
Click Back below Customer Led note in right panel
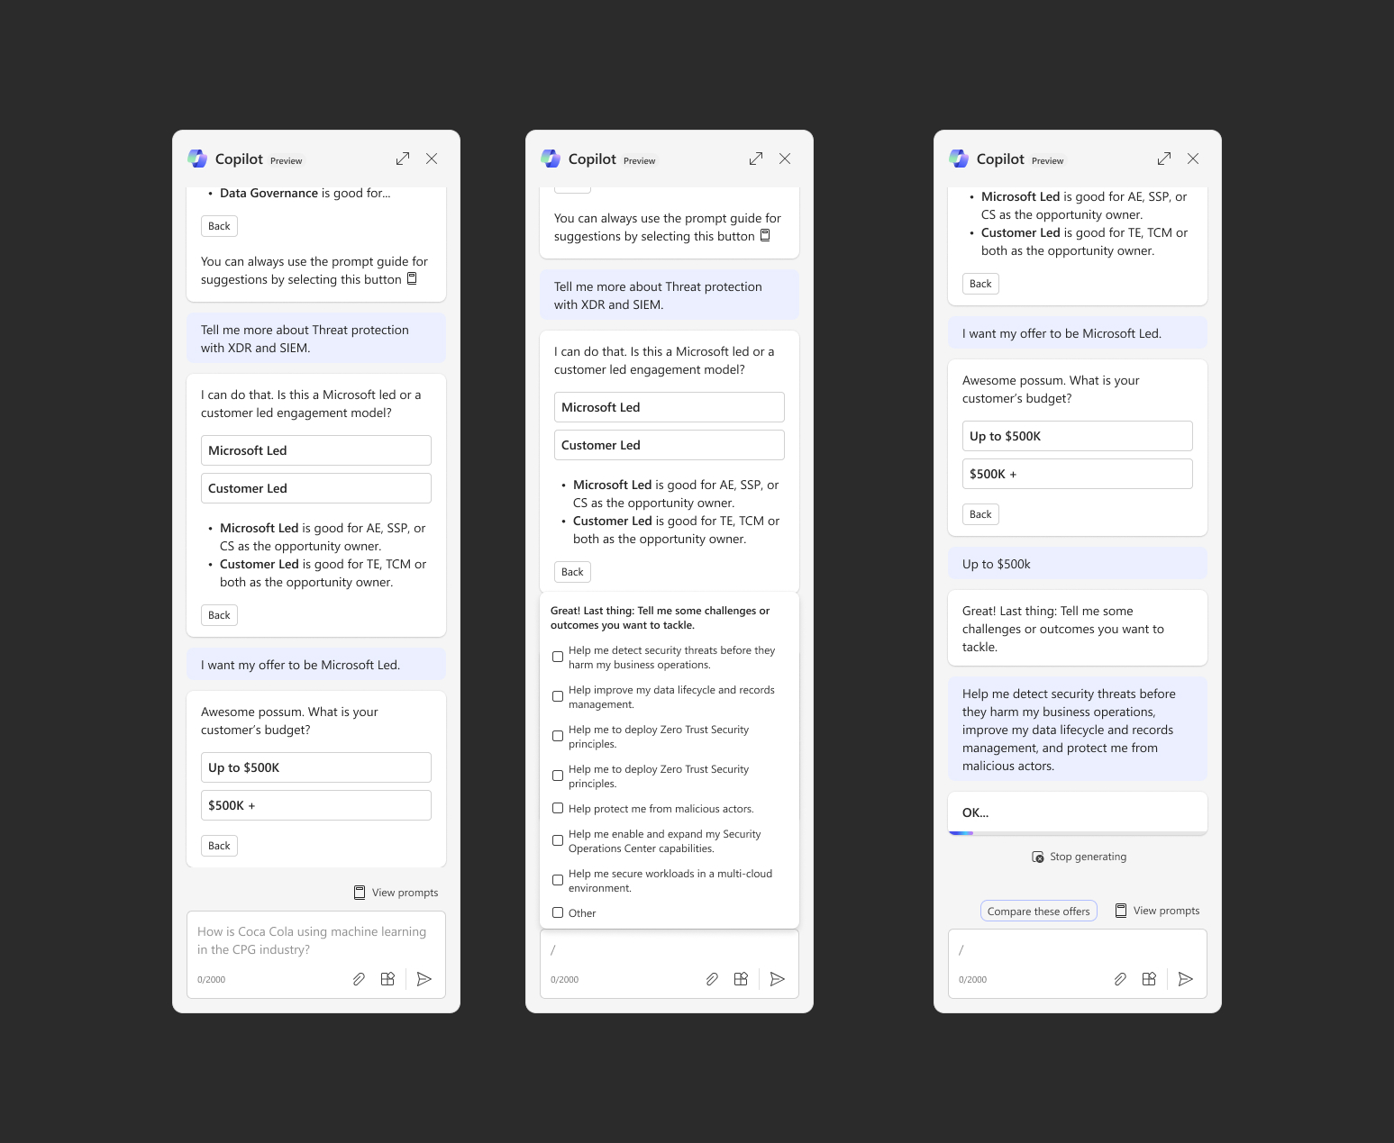coord(980,284)
